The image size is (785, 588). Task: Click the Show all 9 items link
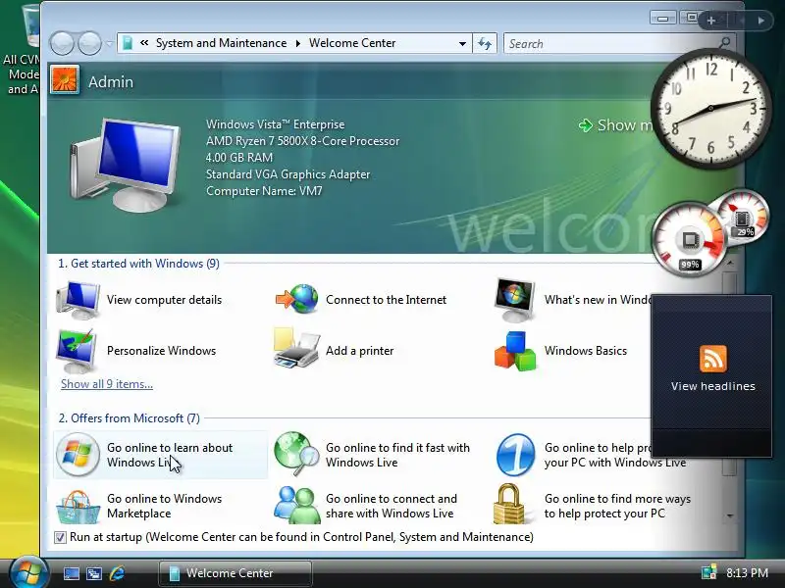point(107,384)
